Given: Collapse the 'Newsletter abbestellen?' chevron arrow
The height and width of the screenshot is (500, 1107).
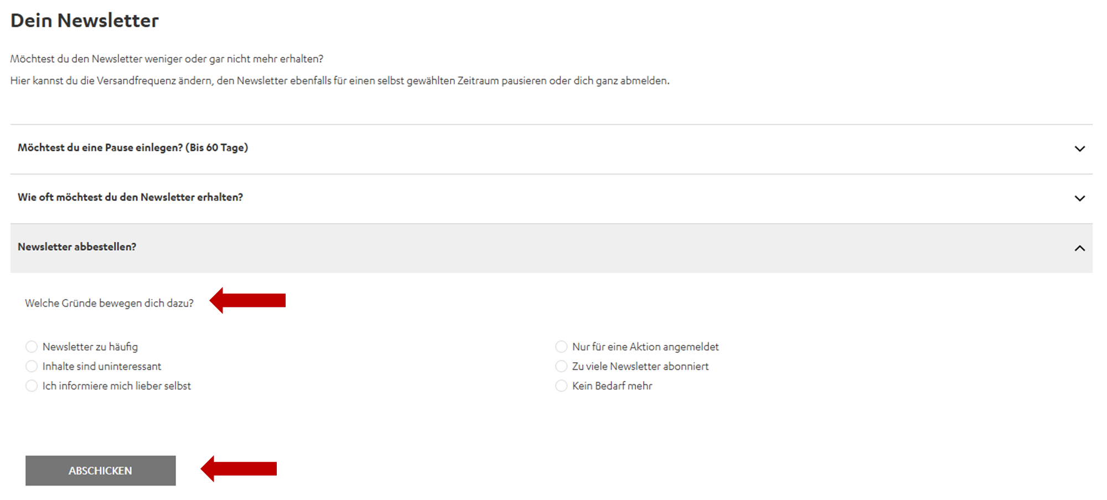Looking at the screenshot, I should click(x=1079, y=248).
